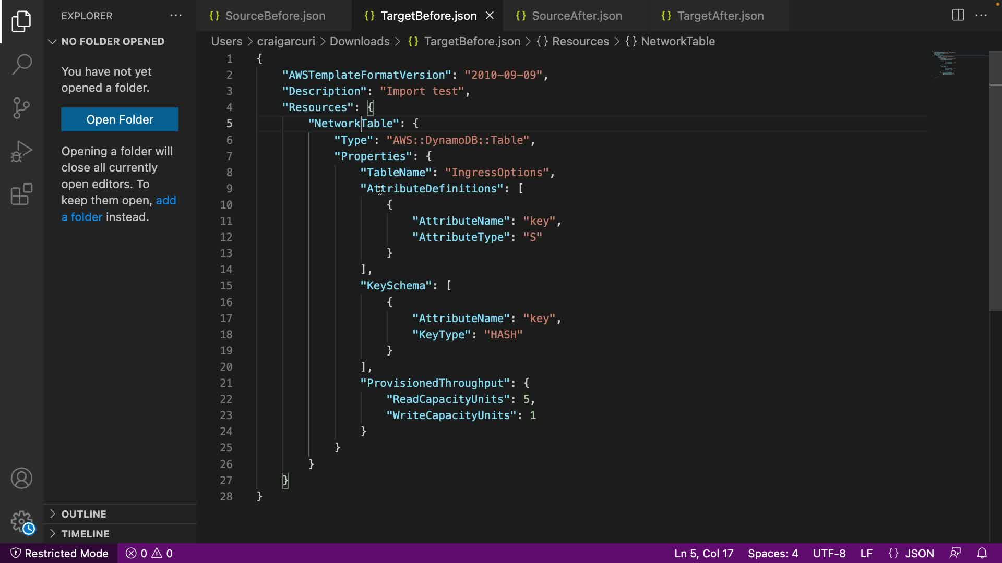Screen dimensions: 1002x563
Task: Switch to the SourceBefore.json tab
Action: tap(275, 16)
